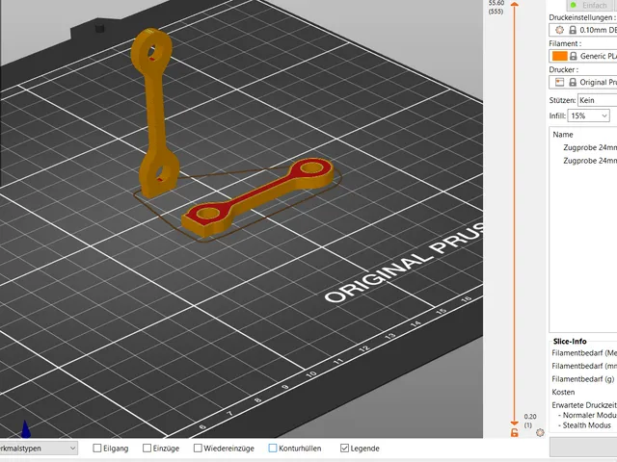Open the Original Prusa printer dropdown

coord(582,82)
